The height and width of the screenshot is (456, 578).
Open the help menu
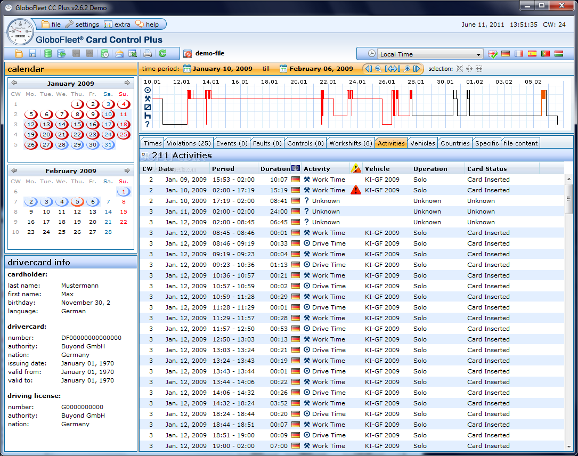pos(147,25)
